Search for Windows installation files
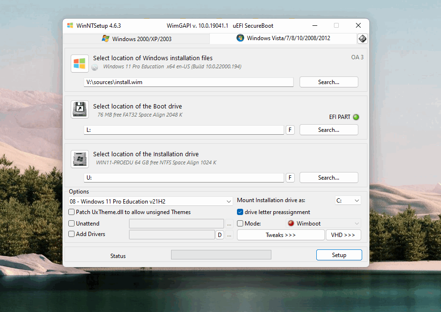This screenshot has width=441, height=312. click(x=329, y=82)
